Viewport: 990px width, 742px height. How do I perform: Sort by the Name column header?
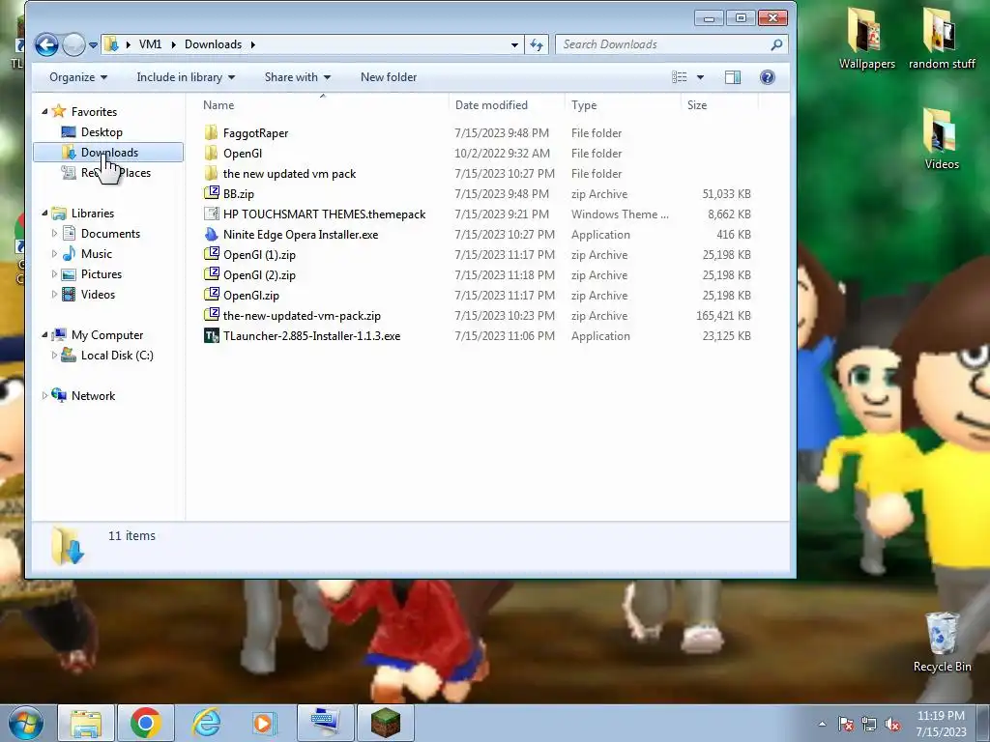click(x=218, y=104)
